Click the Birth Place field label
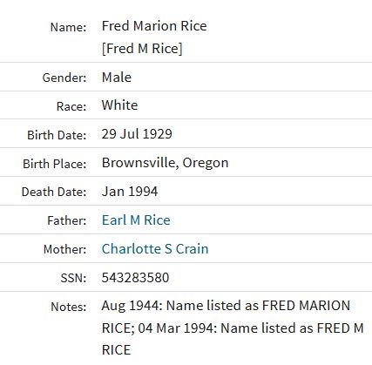 tap(55, 164)
